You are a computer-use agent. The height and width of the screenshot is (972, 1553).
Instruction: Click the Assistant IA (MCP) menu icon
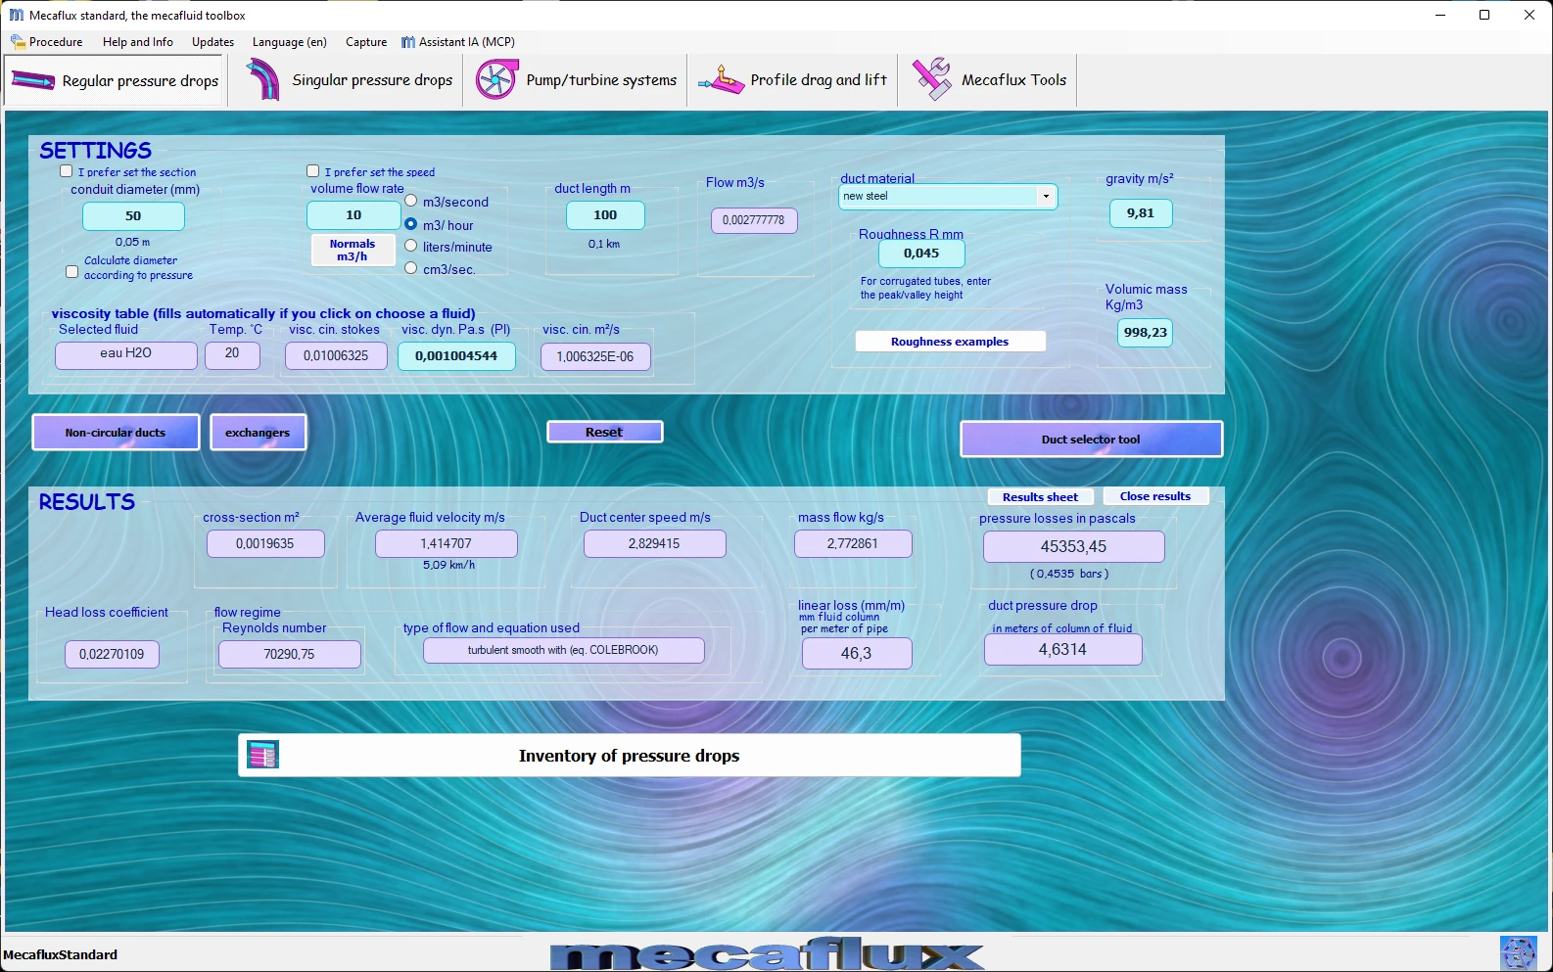click(408, 42)
